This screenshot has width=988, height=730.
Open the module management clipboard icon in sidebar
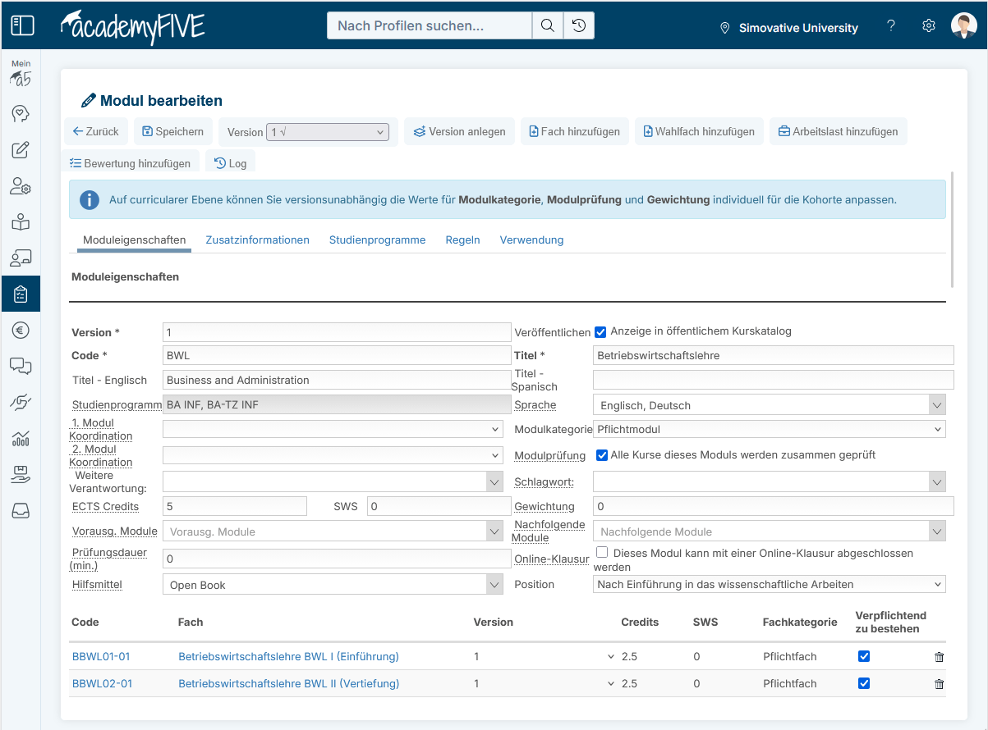pyautogui.click(x=21, y=294)
